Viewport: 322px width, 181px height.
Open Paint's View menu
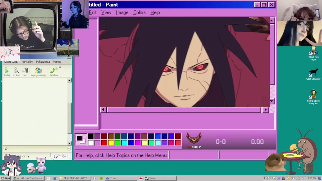pos(106,12)
